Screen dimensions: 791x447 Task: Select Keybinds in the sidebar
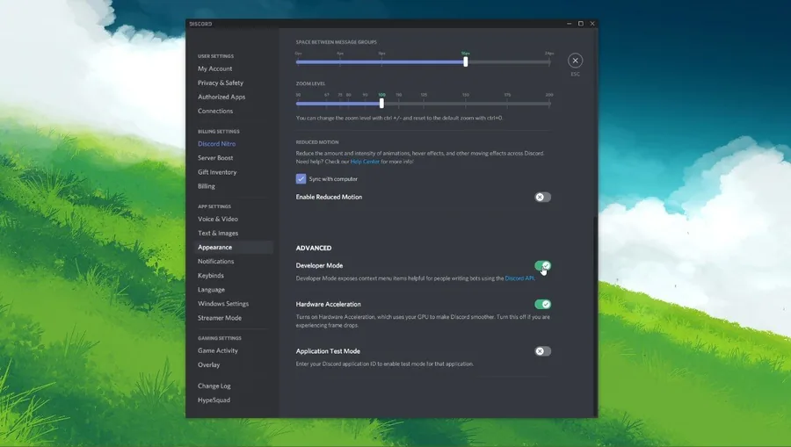point(211,276)
